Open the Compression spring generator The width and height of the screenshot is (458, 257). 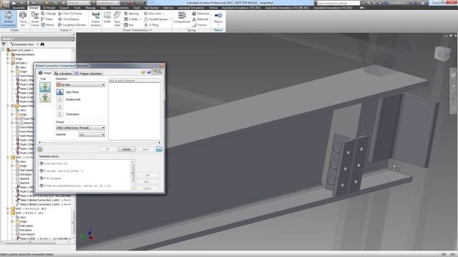point(182,17)
